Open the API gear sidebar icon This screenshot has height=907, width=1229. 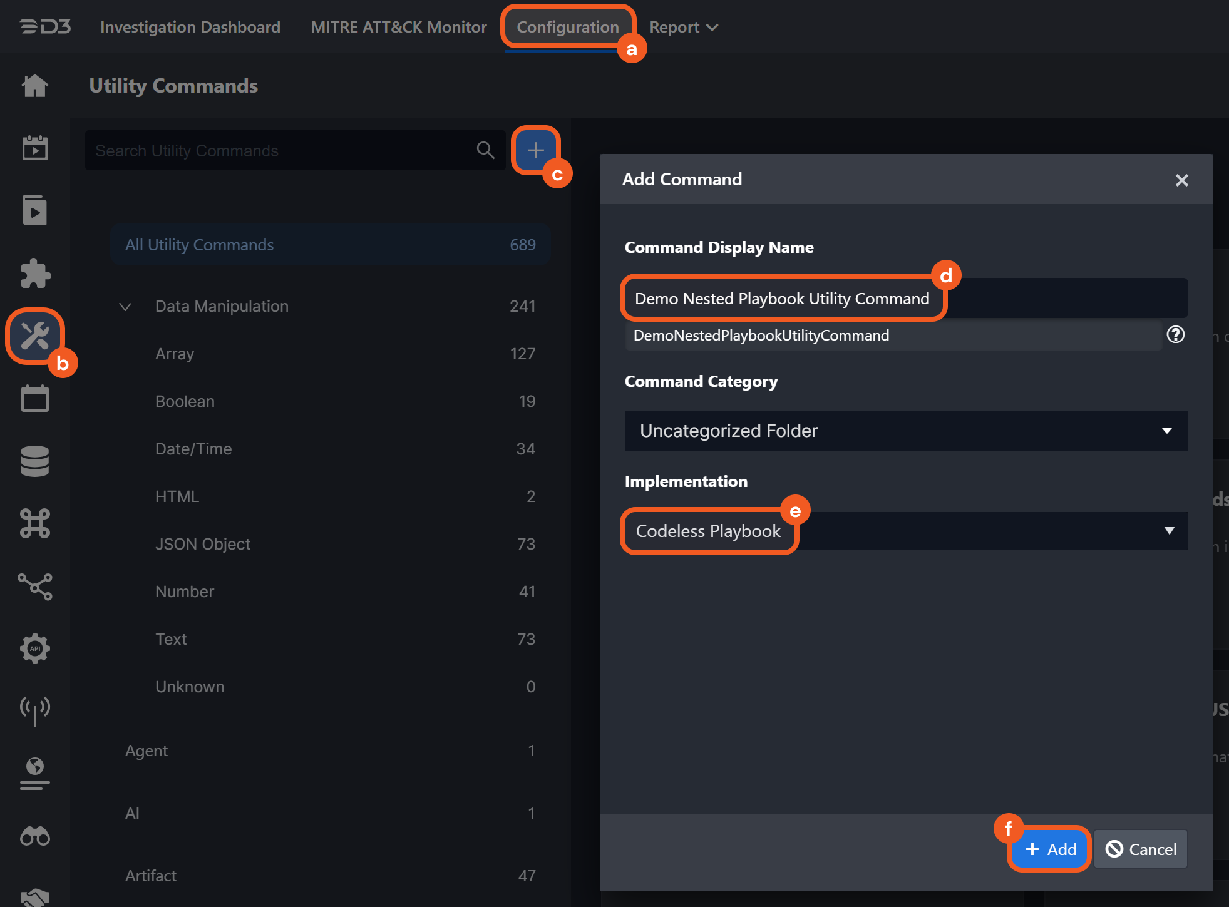pyautogui.click(x=35, y=648)
